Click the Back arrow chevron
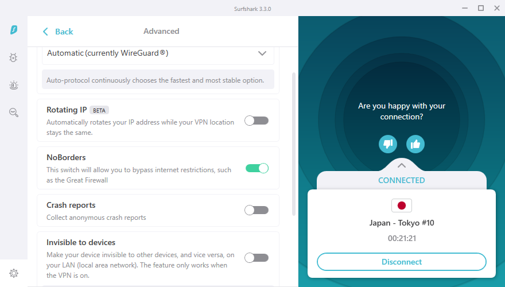The width and height of the screenshot is (505, 287). click(45, 32)
